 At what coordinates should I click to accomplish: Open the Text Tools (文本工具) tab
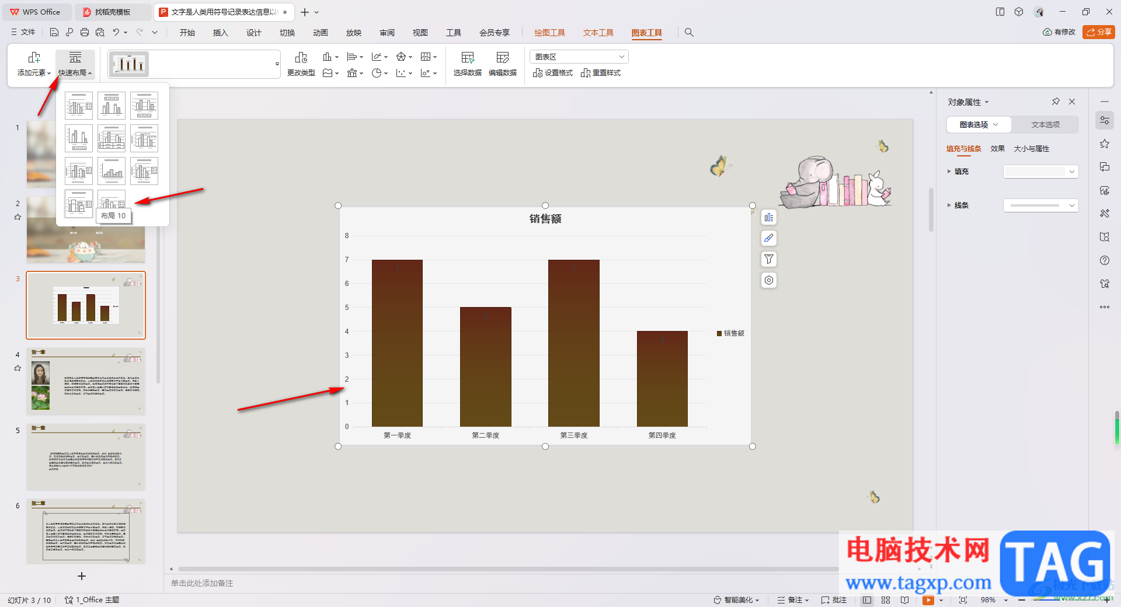[x=598, y=33]
